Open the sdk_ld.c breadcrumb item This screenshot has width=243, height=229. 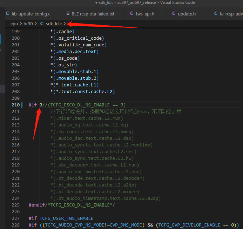[x=54, y=24]
